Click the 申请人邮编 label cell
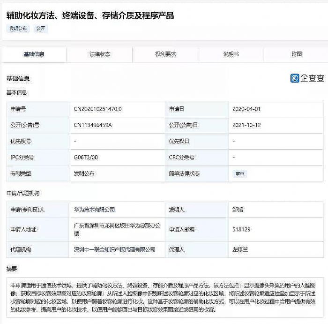Screen dimensions: 328x324 (197, 229)
